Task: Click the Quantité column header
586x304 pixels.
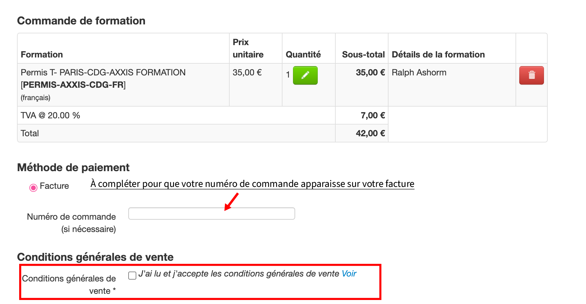Action: click(x=303, y=54)
